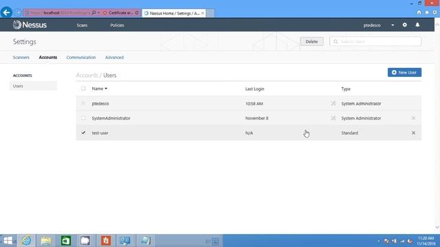Open the ptedesco user row
The image size is (440, 247).
click(249, 104)
